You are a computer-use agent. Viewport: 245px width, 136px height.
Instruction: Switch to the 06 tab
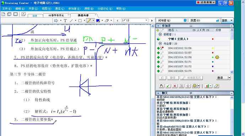[56, 15]
